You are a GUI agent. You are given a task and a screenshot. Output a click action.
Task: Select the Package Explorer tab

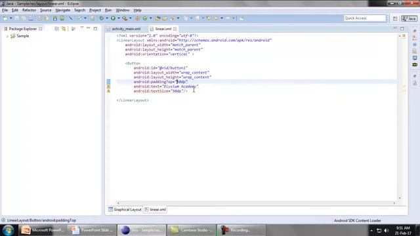(x=22, y=29)
